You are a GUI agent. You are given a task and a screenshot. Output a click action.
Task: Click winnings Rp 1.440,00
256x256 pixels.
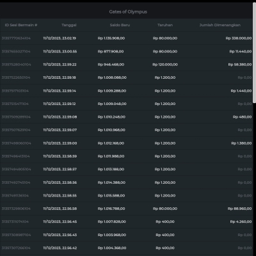coord(241,91)
